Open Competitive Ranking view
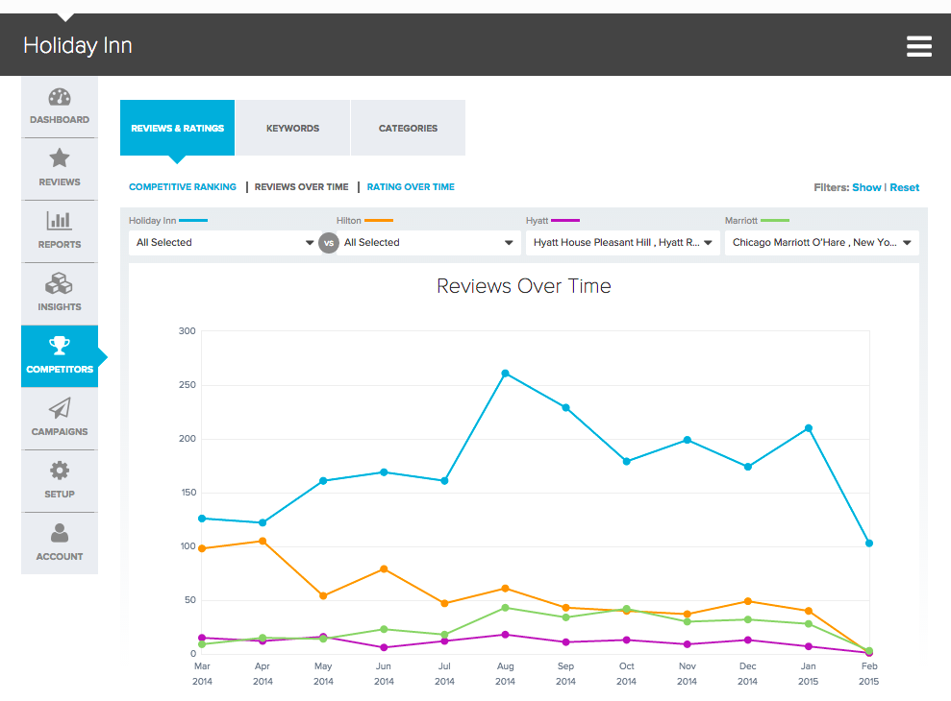Screen dimensions: 951x701 coord(183,187)
